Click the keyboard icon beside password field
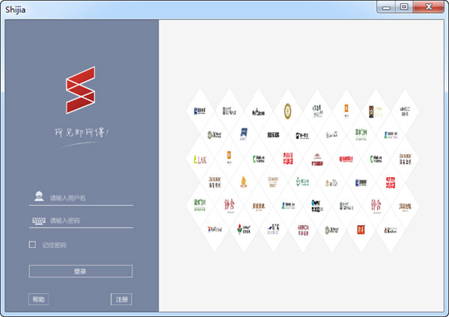The width and height of the screenshot is (449, 317). (38, 221)
